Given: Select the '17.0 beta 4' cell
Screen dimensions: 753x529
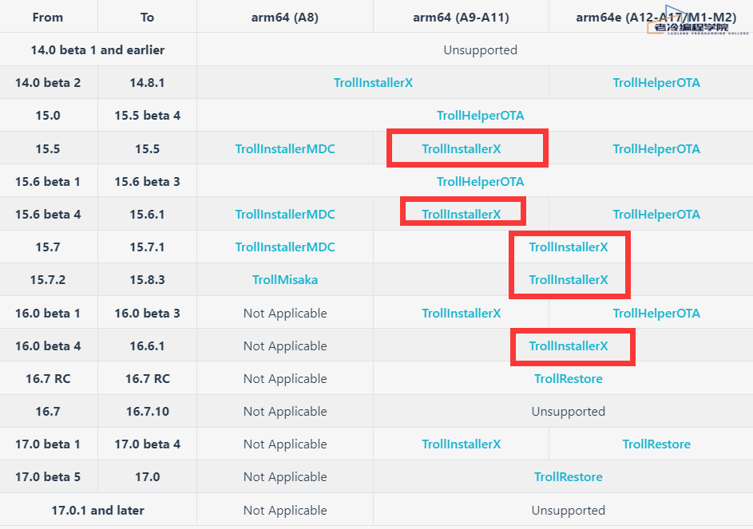Looking at the screenshot, I should pyautogui.click(x=147, y=444).
